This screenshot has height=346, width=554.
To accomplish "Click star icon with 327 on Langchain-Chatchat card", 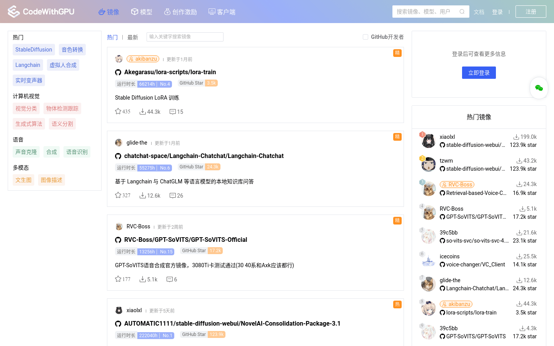I will (118, 195).
